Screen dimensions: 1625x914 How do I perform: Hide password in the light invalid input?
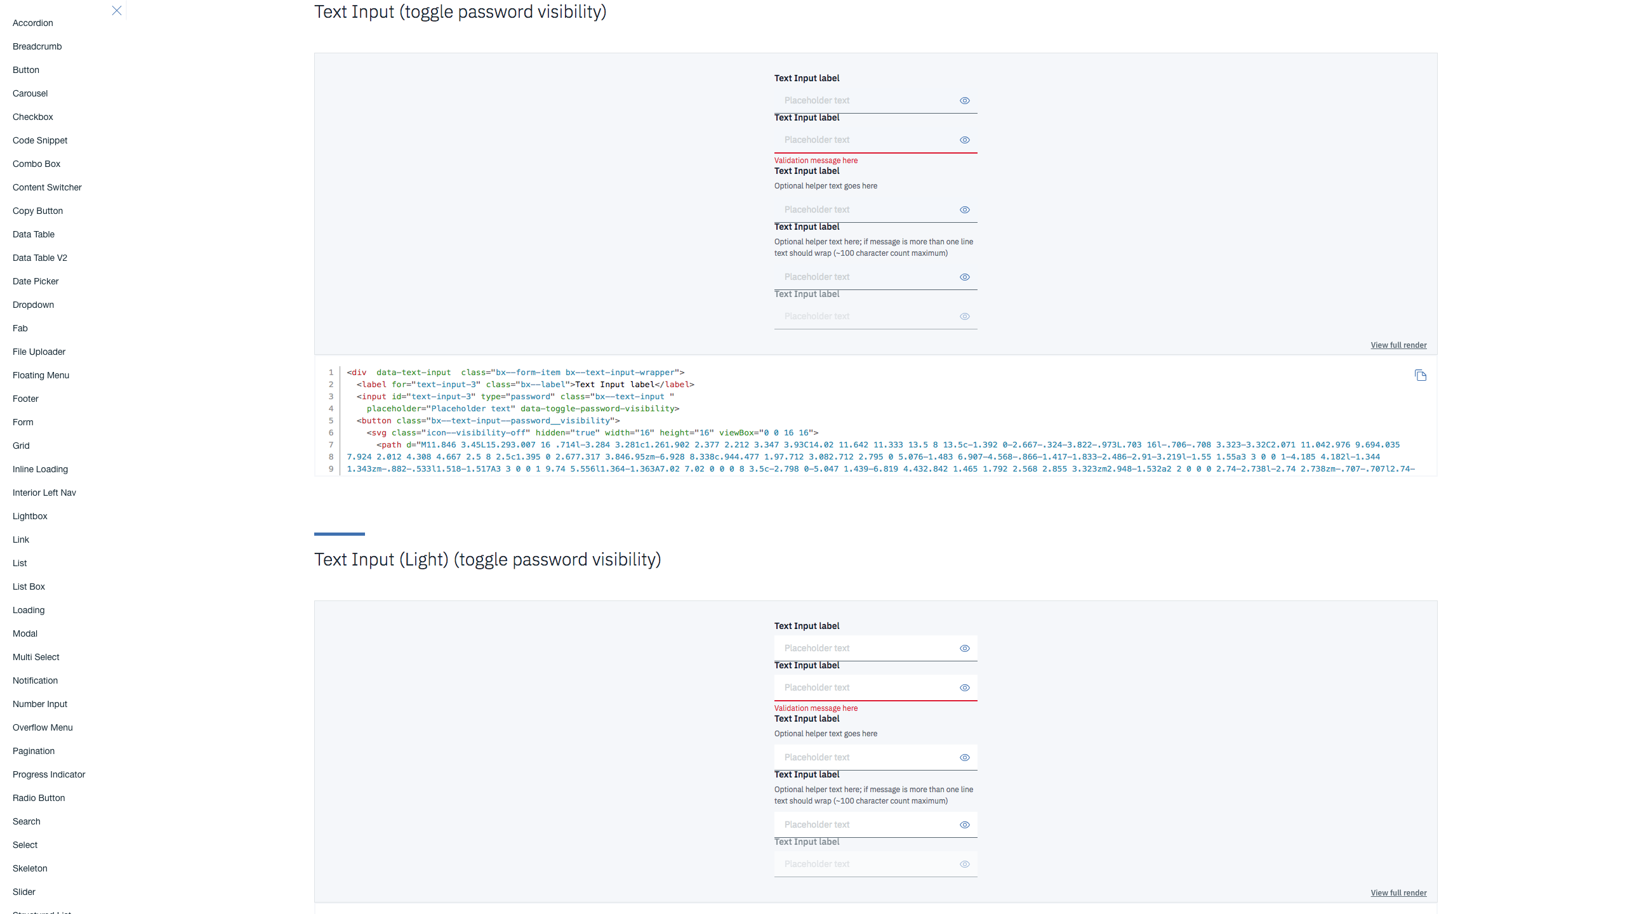(x=964, y=687)
